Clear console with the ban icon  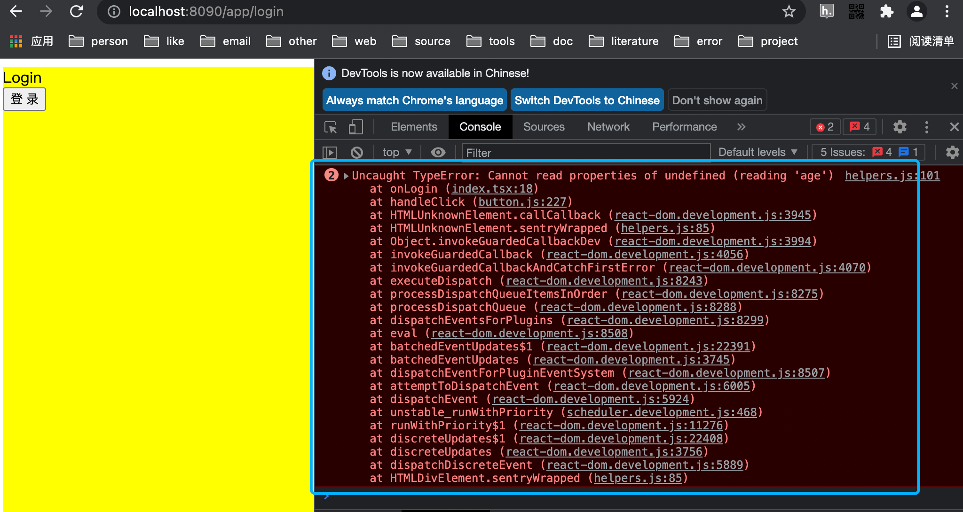coord(357,152)
